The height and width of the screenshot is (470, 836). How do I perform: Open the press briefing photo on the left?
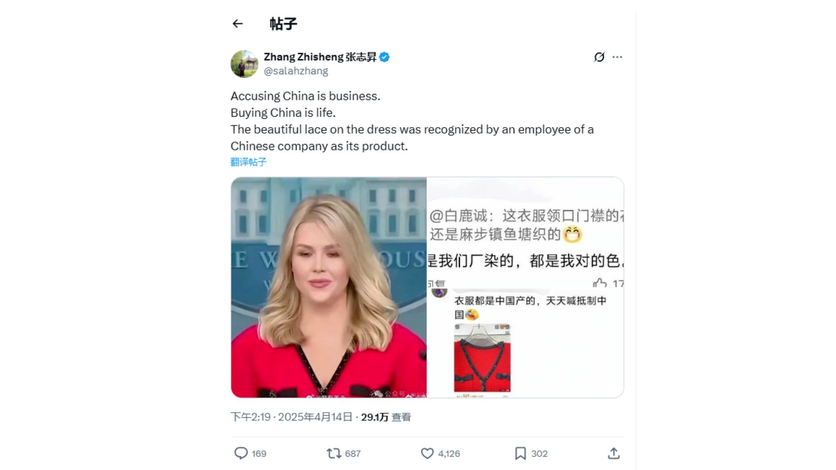point(329,287)
